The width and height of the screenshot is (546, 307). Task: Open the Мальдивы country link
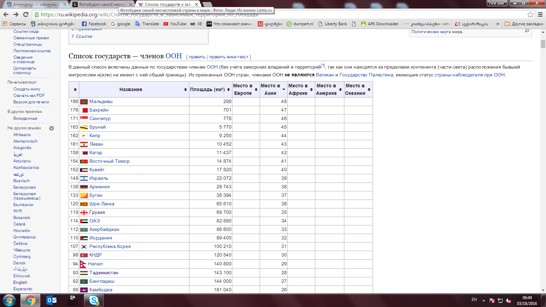pos(101,102)
